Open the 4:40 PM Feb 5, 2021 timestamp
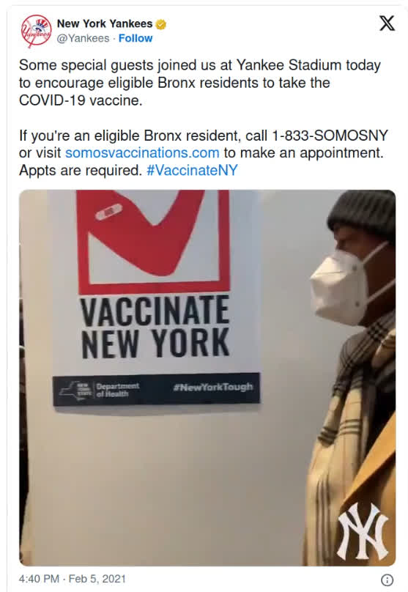 (72, 579)
